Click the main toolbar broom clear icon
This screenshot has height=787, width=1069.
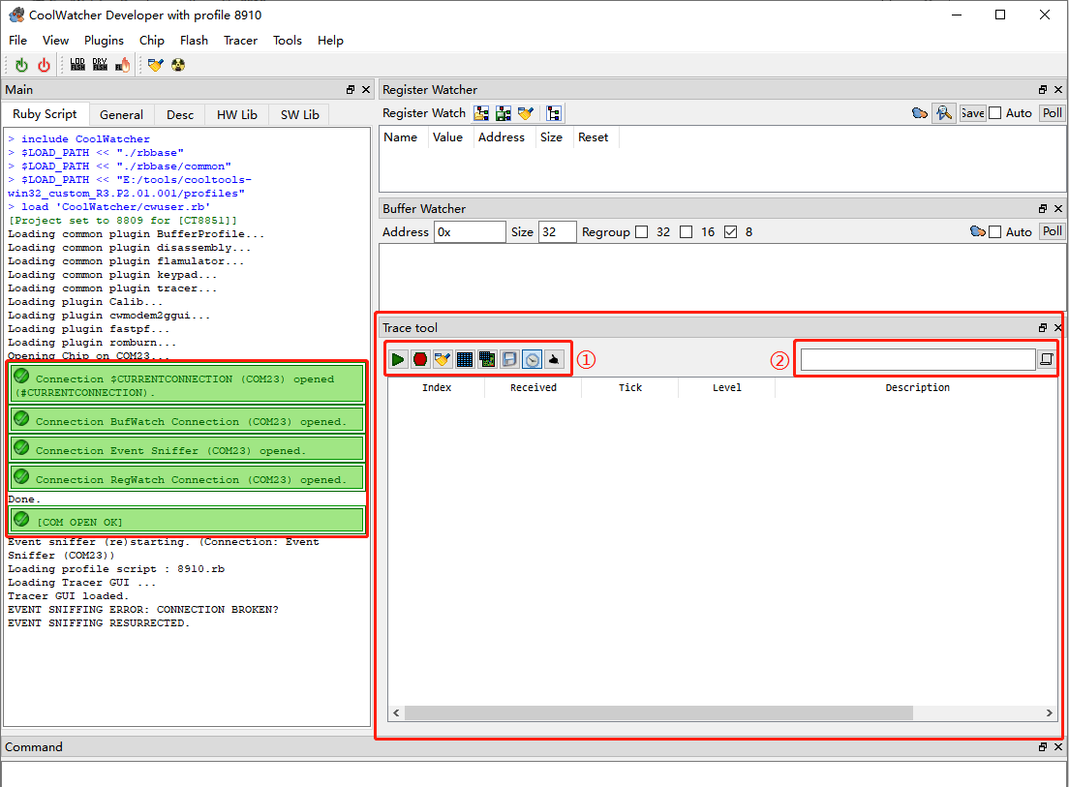pos(156,65)
